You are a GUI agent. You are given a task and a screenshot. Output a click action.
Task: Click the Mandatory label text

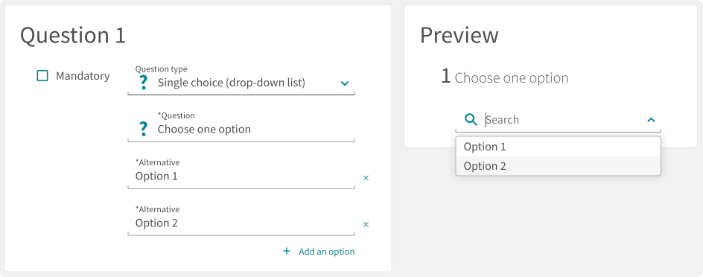pos(83,76)
